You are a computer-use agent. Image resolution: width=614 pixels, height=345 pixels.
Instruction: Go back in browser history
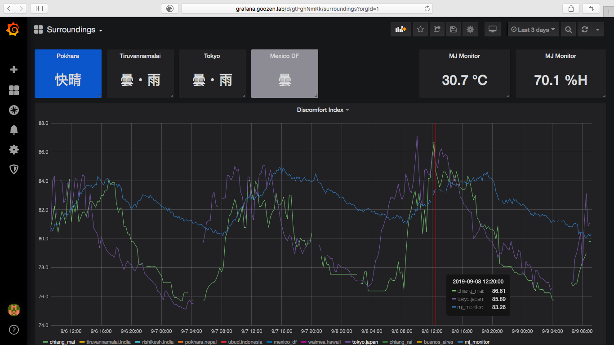pyautogui.click(x=9, y=8)
